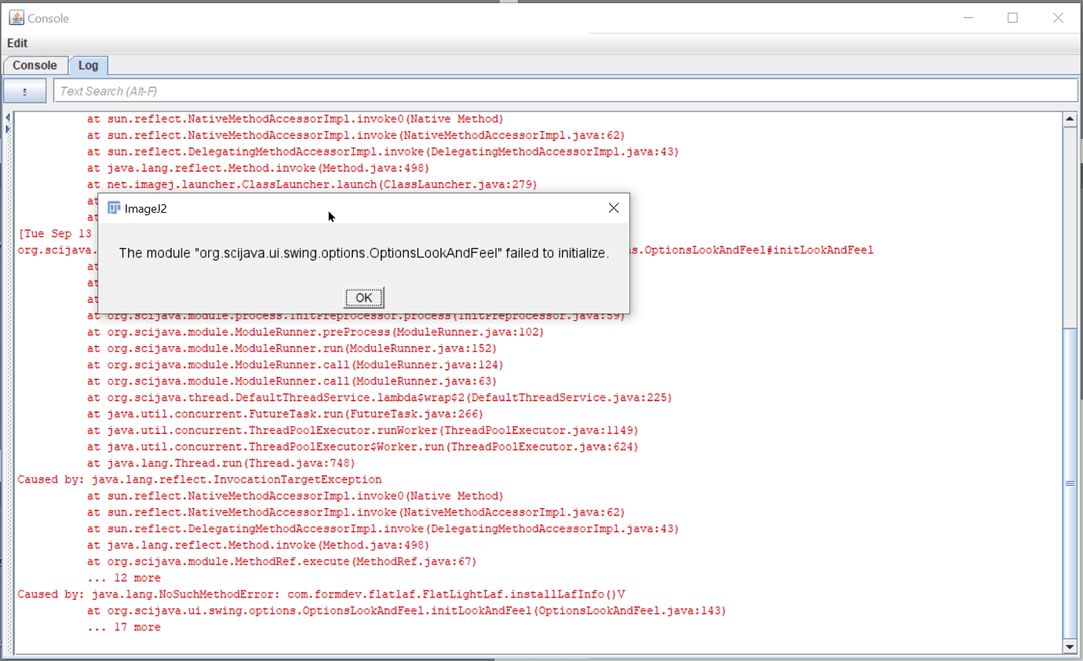Switch to the Console tab
Screen dimensions: 1083x661
pos(35,65)
